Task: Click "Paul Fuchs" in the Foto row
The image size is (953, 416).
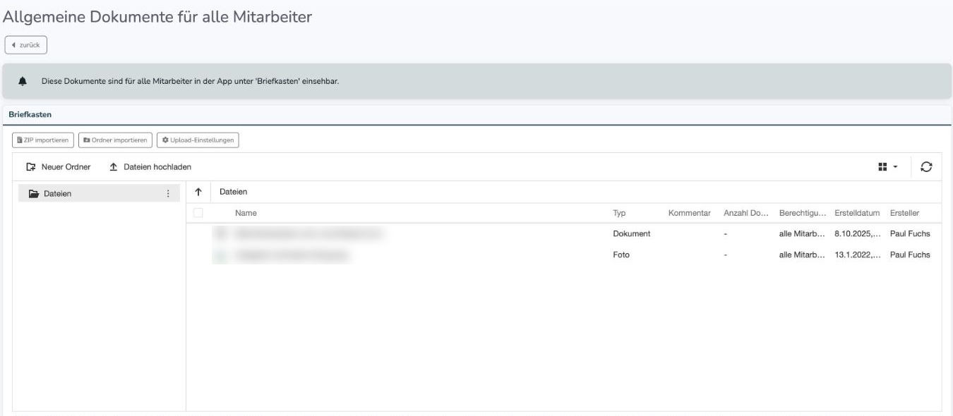Action: (x=910, y=255)
